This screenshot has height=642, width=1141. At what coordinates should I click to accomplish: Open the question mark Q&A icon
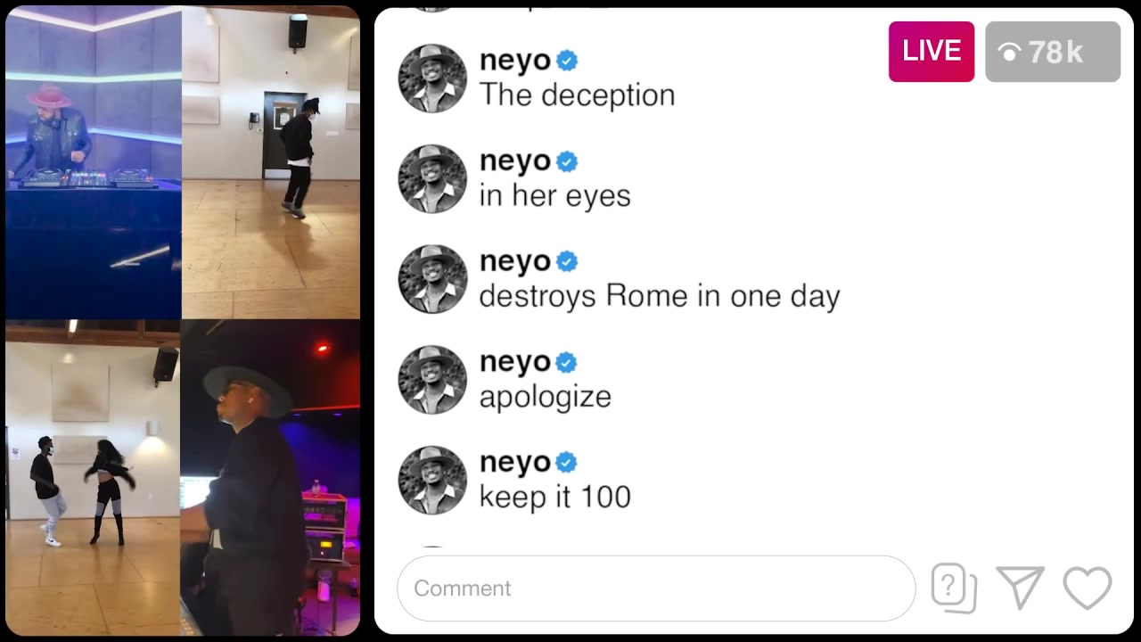click(954, 588)
